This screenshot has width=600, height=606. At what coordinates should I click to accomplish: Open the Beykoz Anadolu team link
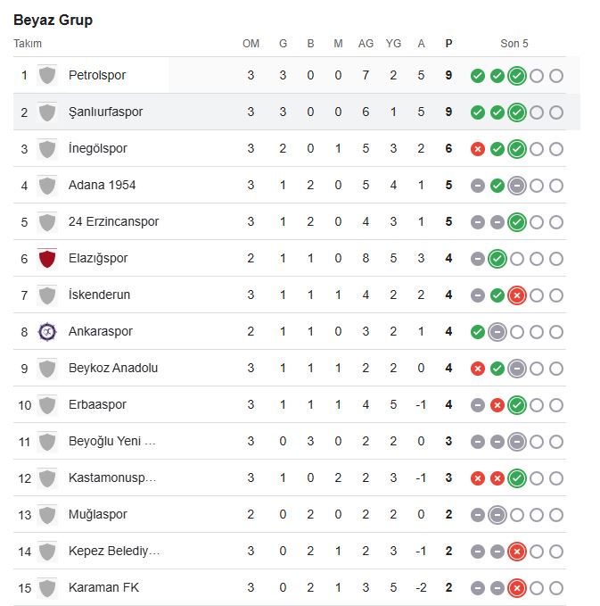tap(113, 368)
